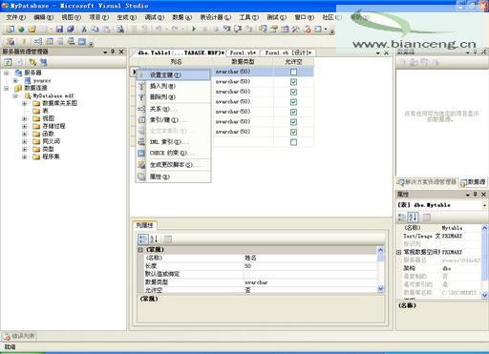Click the Alphabetical sort icon in Properties panel
The height and width of the screenshot is (354, 489).
[413, 218]
